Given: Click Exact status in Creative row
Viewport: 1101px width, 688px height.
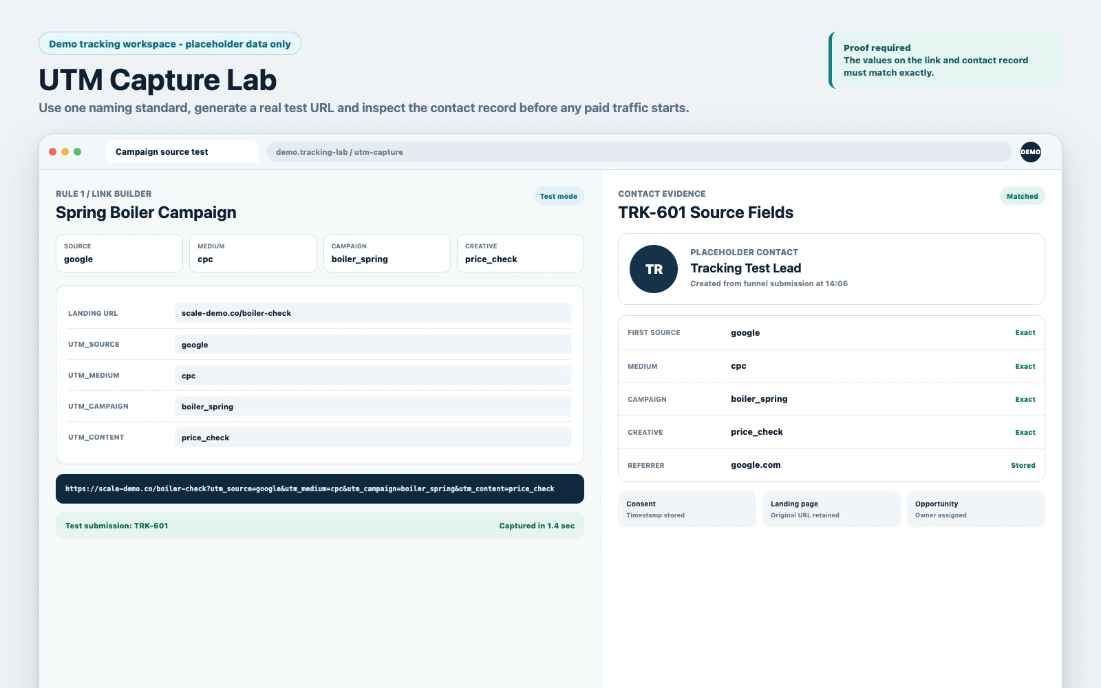Looking at the screenshot, I should pos(1025,432).
